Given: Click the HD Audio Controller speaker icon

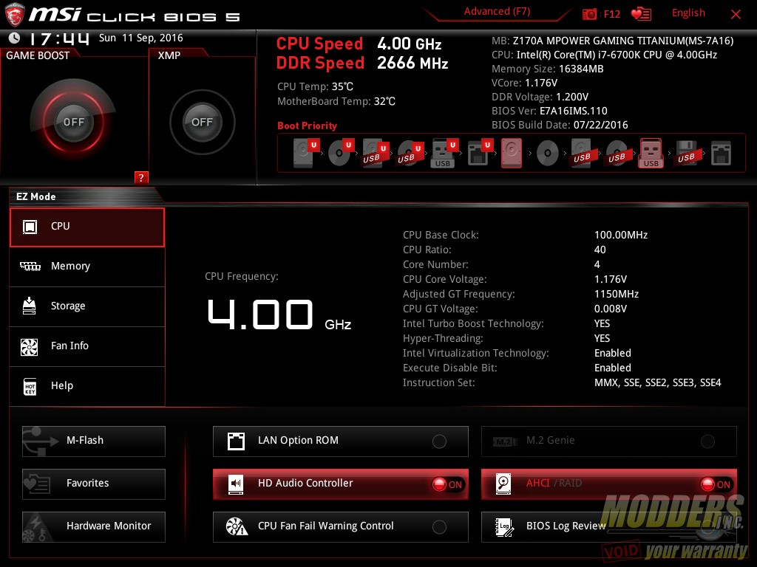Looking at the screenshot, I should (236, 484).
